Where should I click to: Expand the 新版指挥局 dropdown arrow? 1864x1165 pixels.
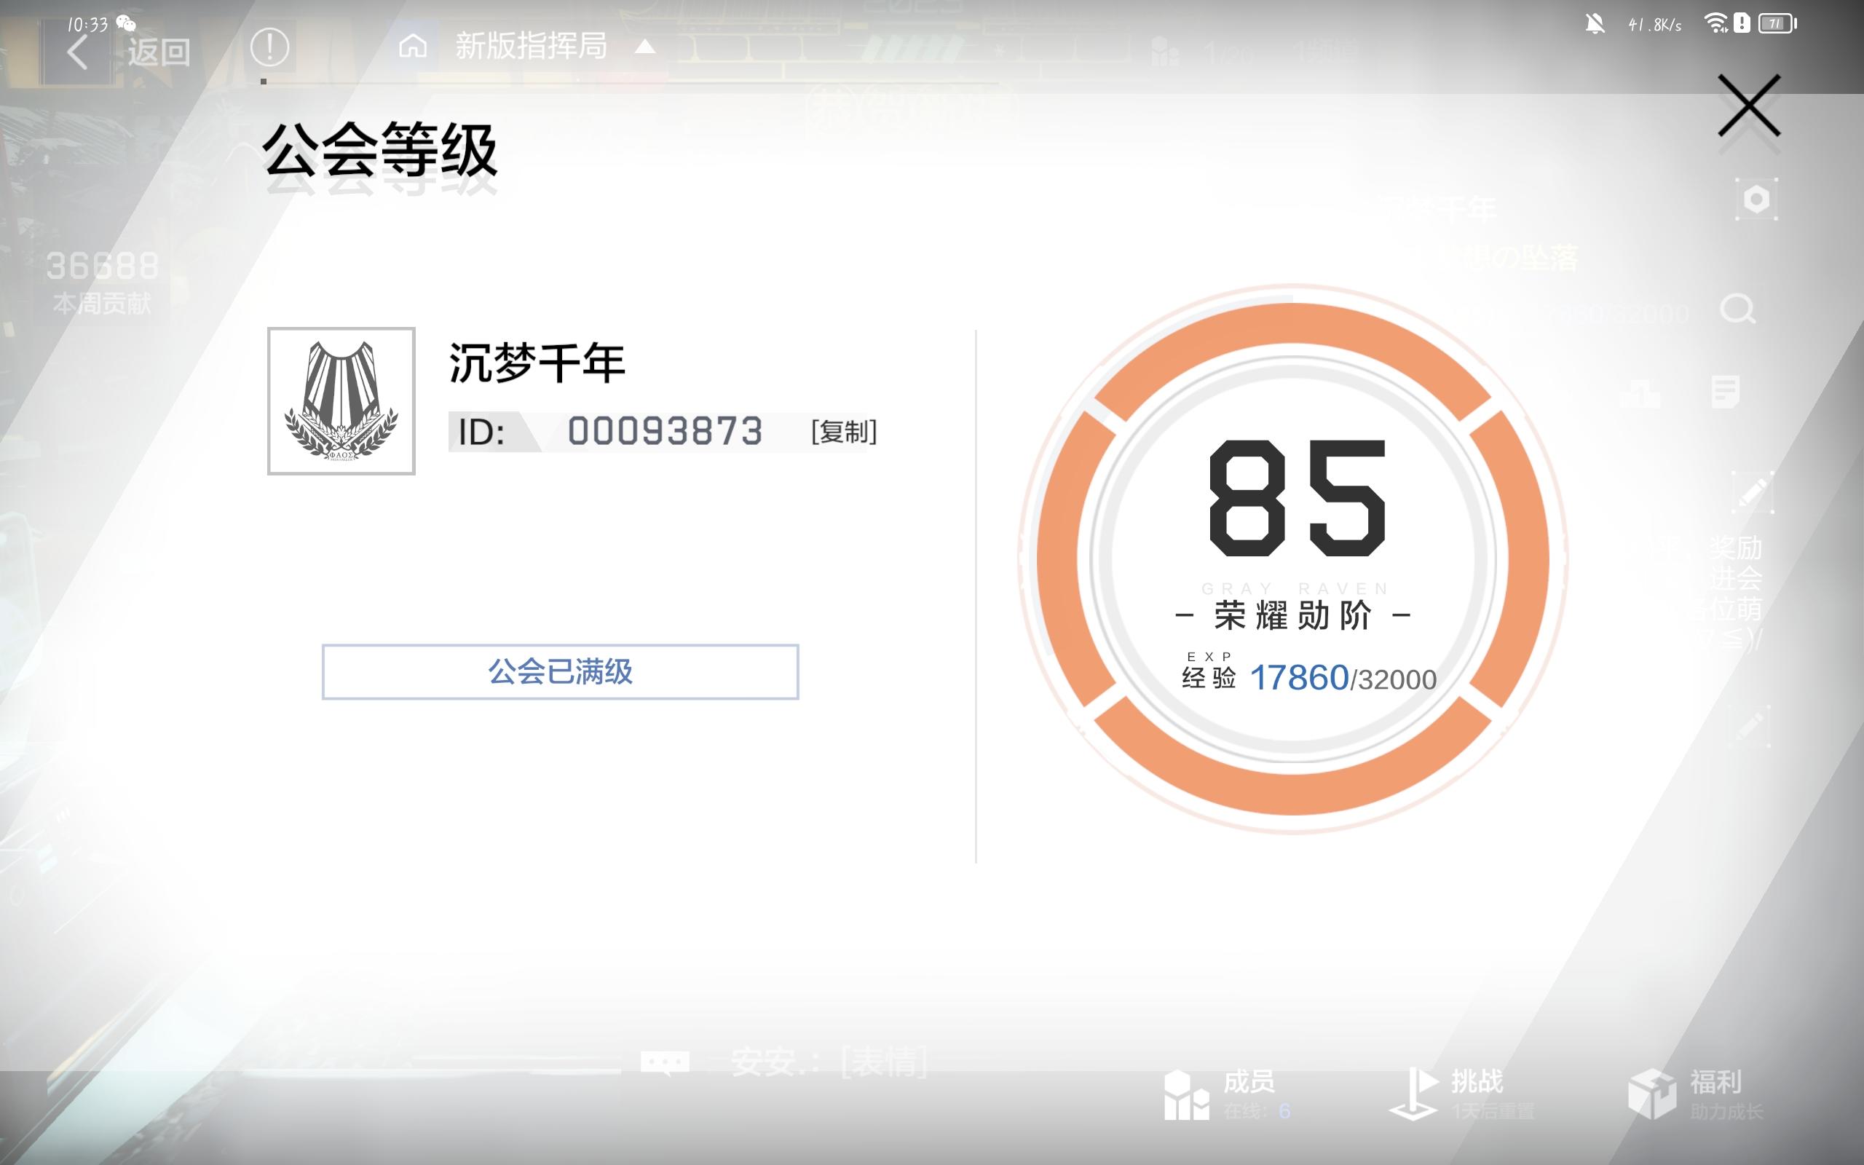click(x=644, y=47)
